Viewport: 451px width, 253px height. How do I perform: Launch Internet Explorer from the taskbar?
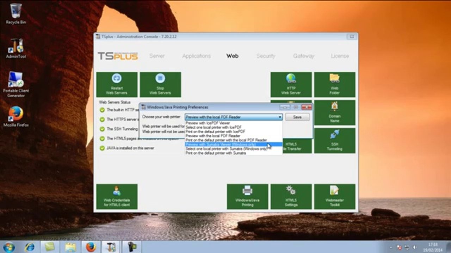pos(30,247)
